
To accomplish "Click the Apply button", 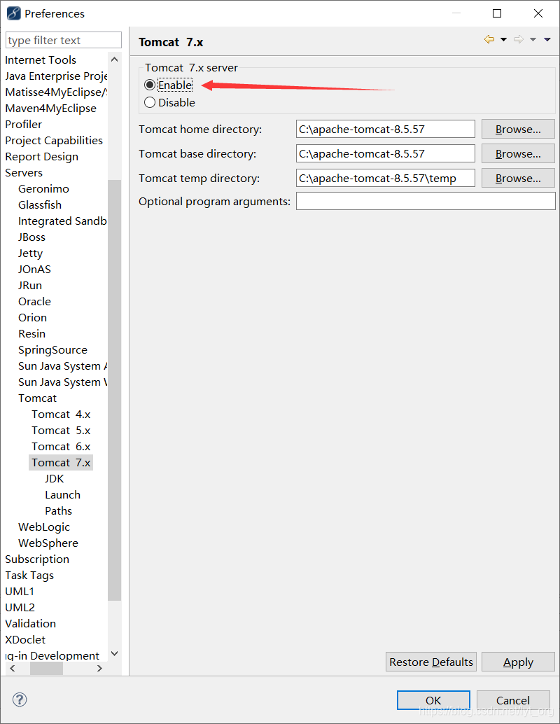I will 518,662.
